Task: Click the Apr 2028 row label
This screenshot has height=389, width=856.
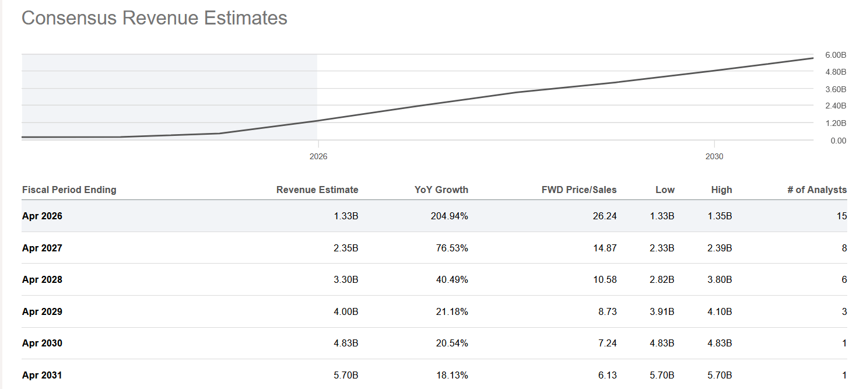Action: [42, 279]
